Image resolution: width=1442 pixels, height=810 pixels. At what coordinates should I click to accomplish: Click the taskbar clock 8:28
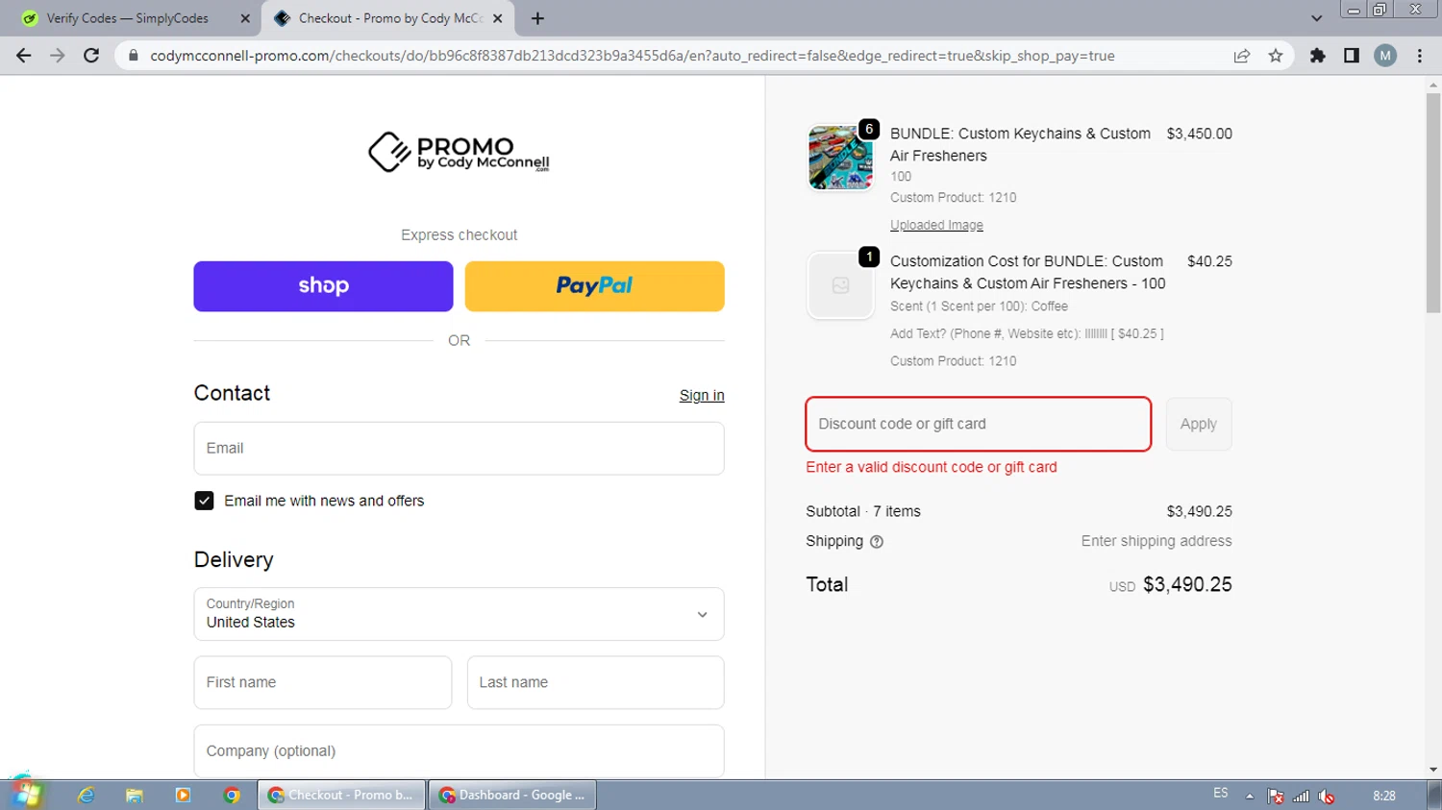point(1384,796)
